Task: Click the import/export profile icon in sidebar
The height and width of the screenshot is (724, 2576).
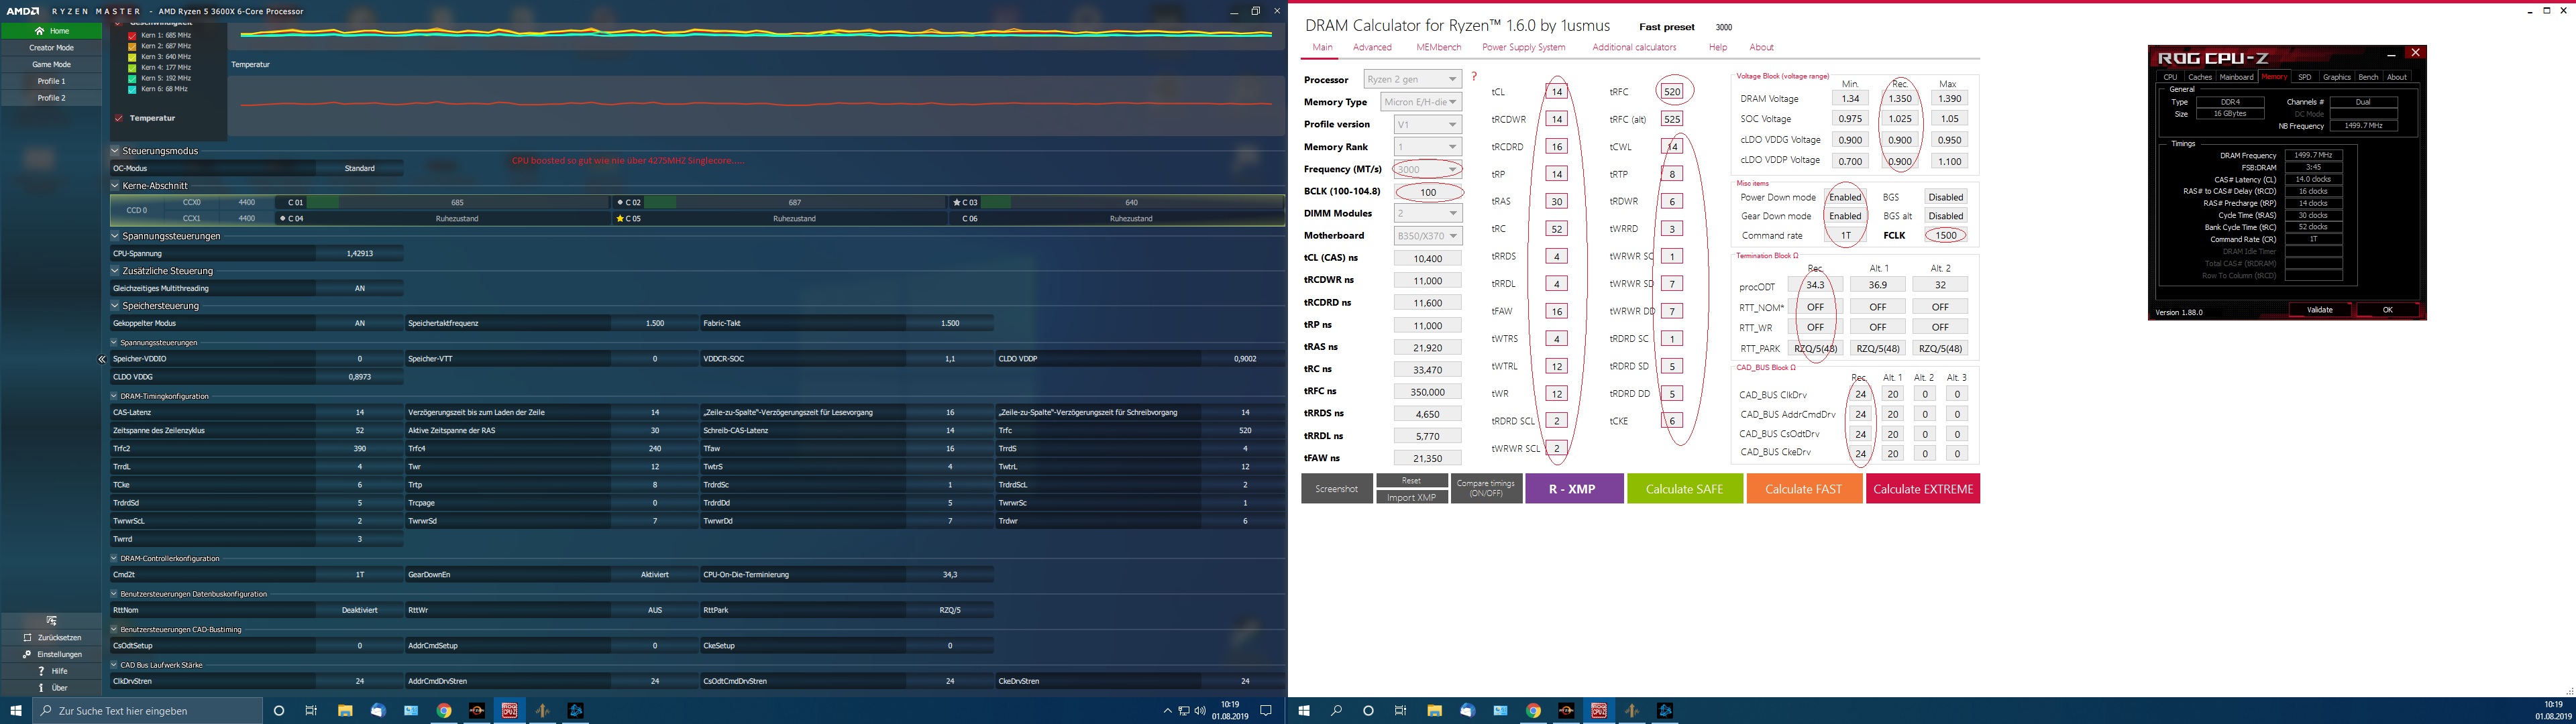Action: [x=52, y=621]
